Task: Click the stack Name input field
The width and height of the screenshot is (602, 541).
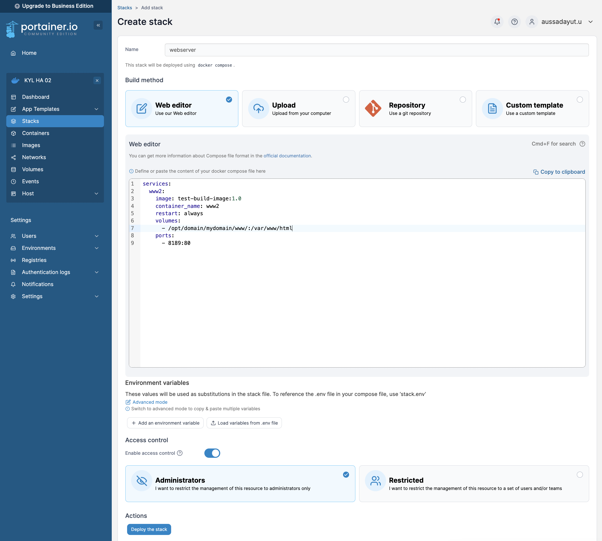Action: 377,50
